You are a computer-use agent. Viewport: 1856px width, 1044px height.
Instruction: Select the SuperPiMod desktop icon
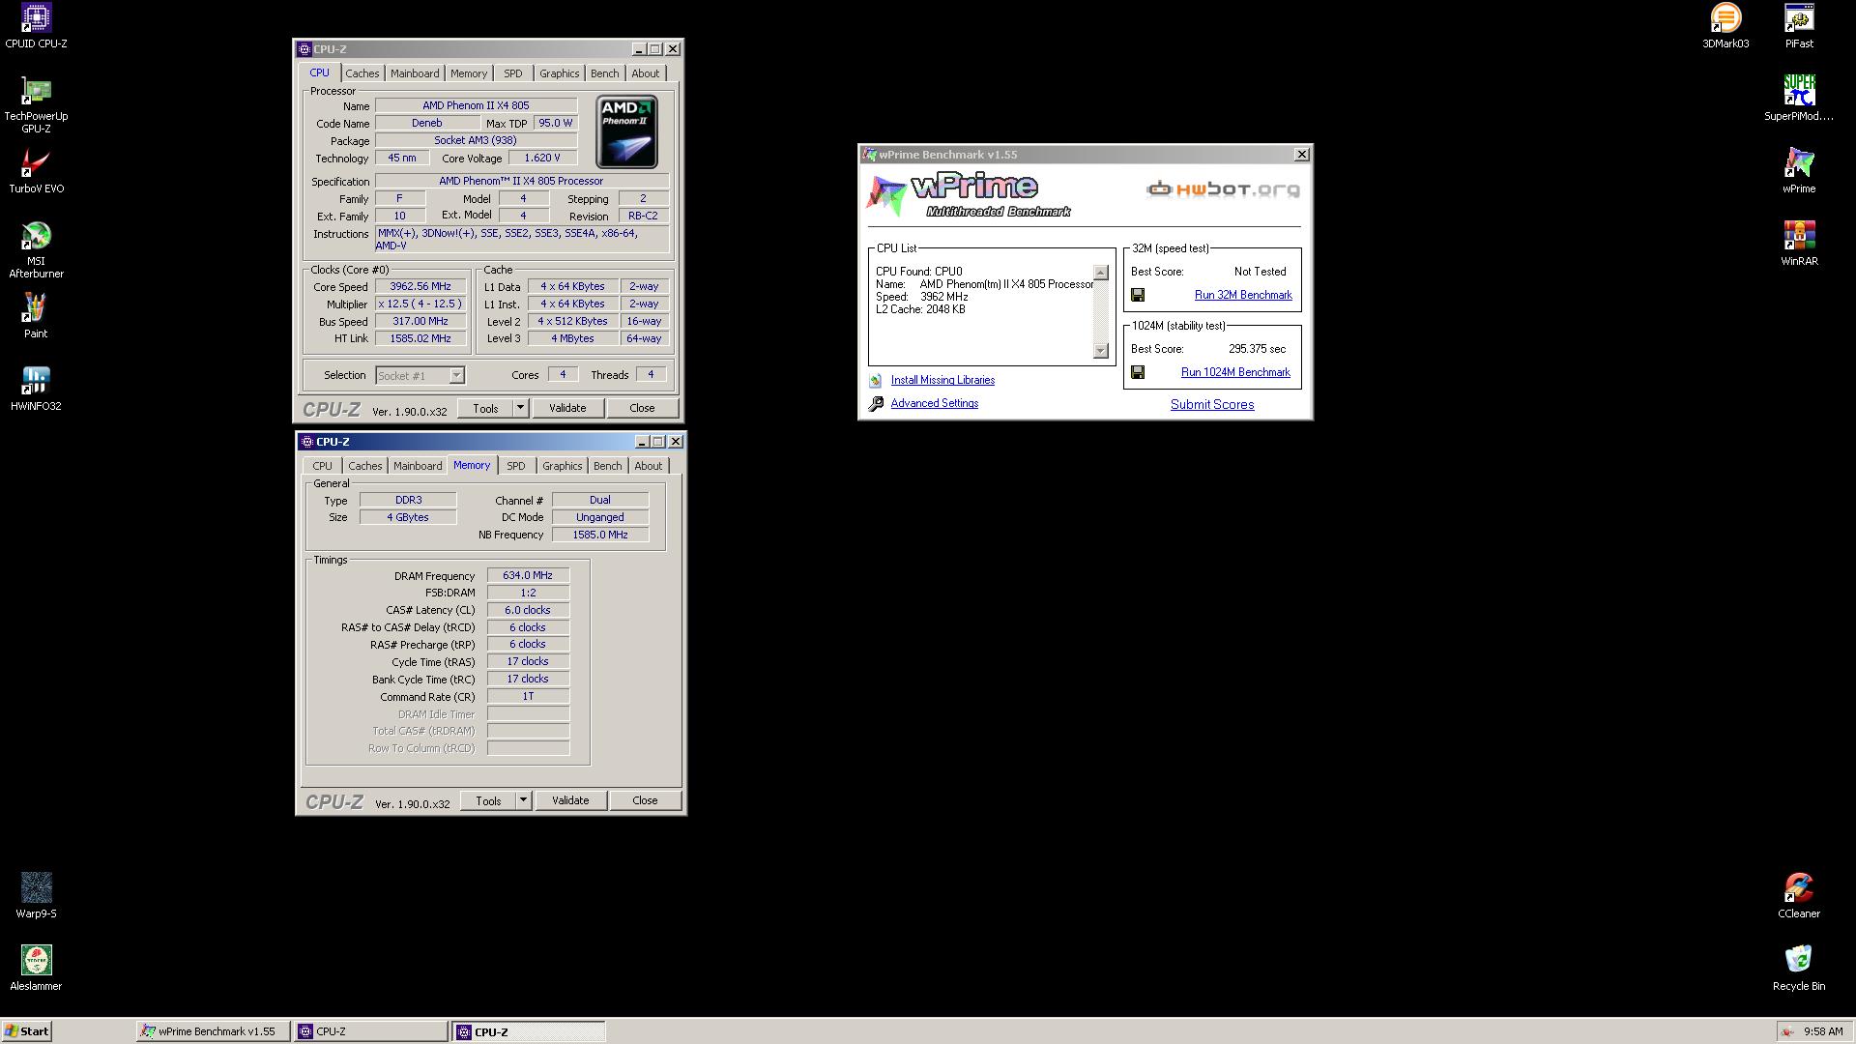click(1799, 99)
